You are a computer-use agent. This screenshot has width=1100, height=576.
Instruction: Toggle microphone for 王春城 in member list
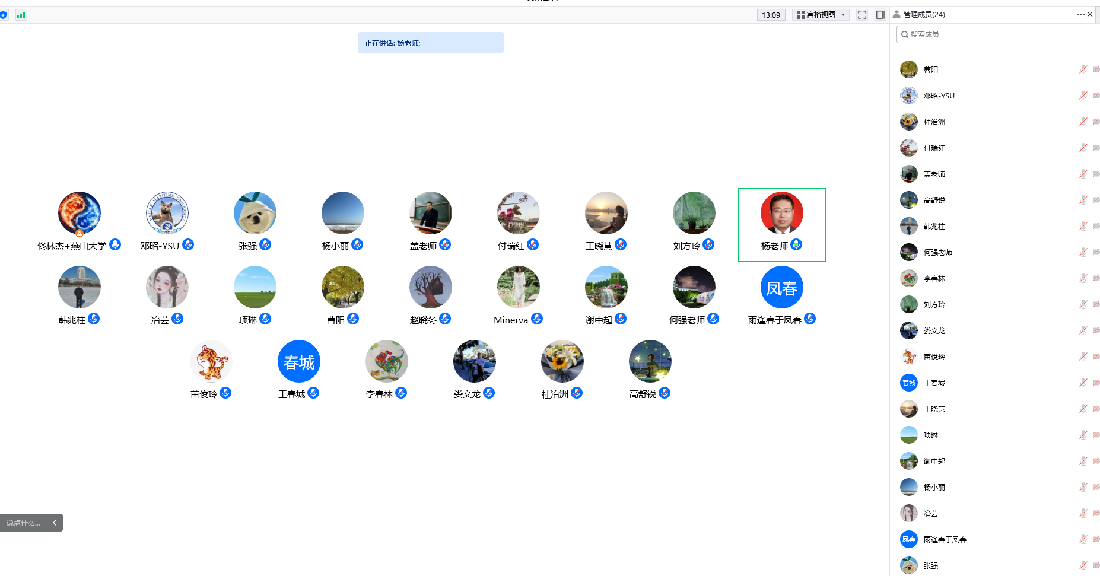point(1083,383)
